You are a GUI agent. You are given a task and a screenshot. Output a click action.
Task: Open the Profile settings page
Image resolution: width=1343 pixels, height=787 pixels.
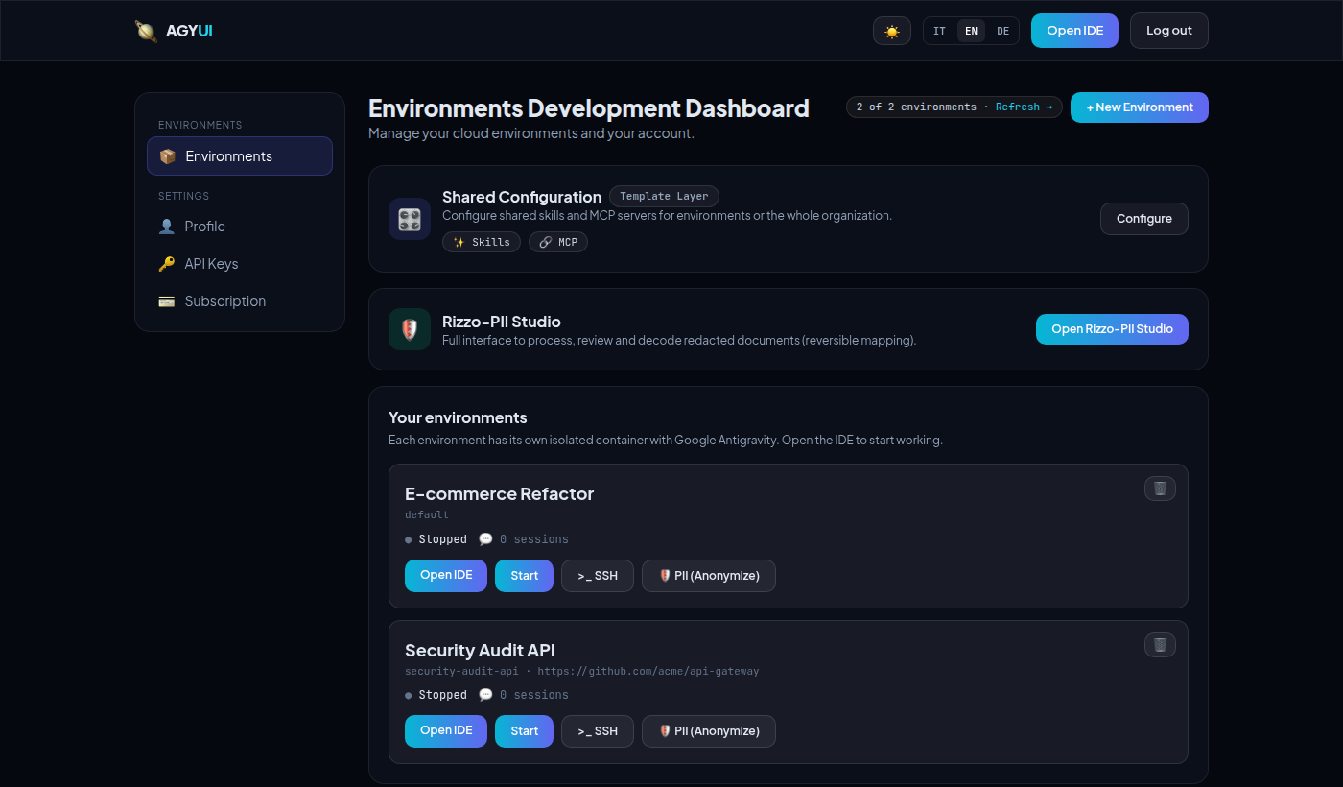point(240,227)
